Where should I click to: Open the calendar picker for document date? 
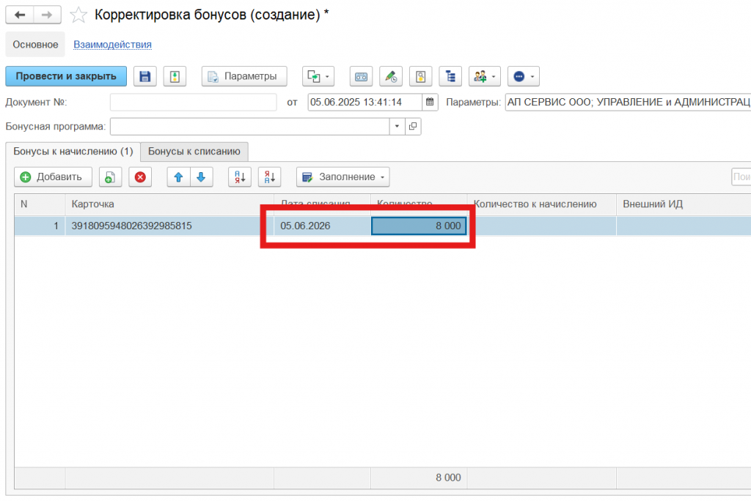(431, 103)
